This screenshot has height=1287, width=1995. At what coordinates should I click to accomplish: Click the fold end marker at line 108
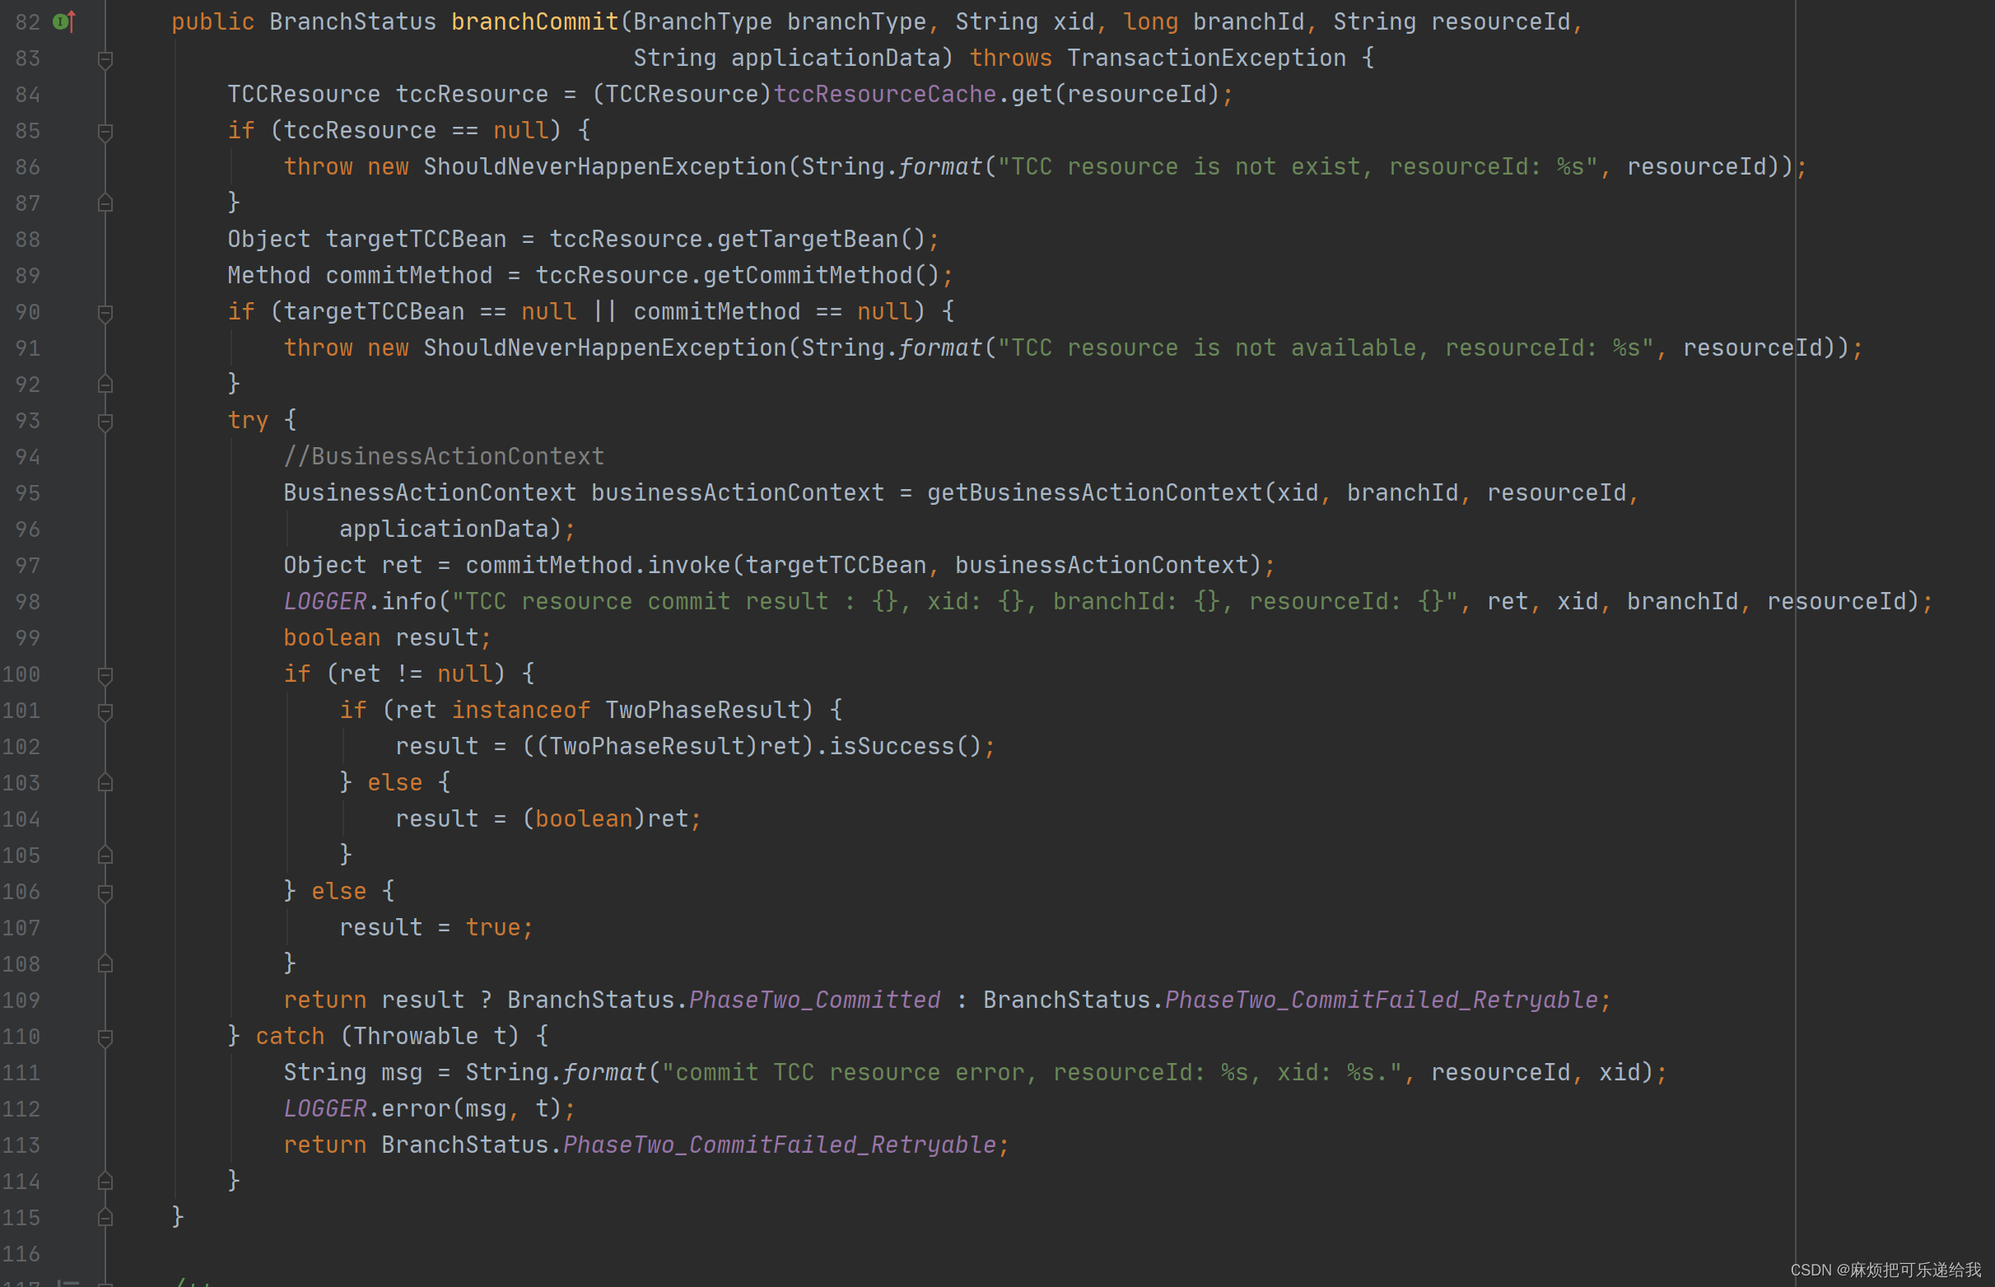pos(105,964)
